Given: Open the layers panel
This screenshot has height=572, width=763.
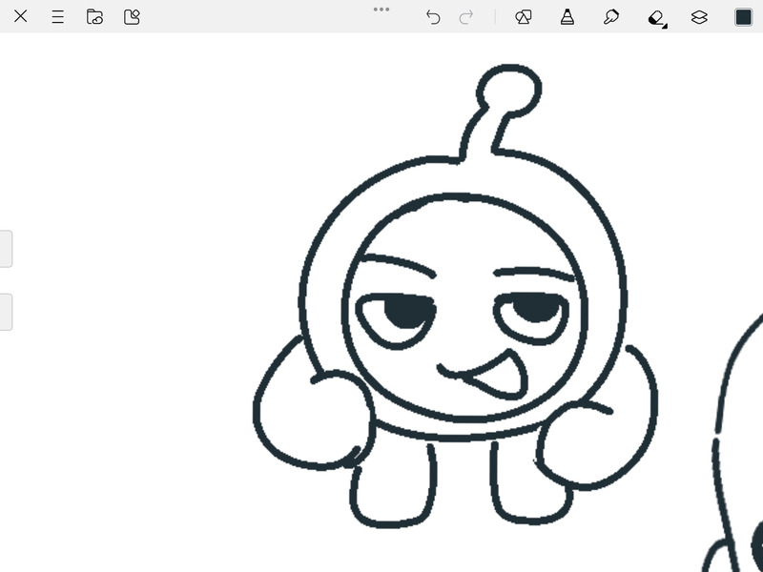Looking at the screenshot, I should click(x=699, y=17).
